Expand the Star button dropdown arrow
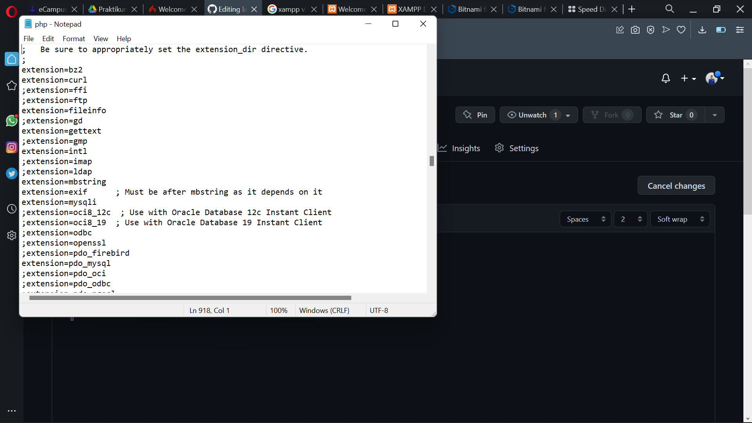The width and height of the screenshot is (752, 423). point(714,115)
